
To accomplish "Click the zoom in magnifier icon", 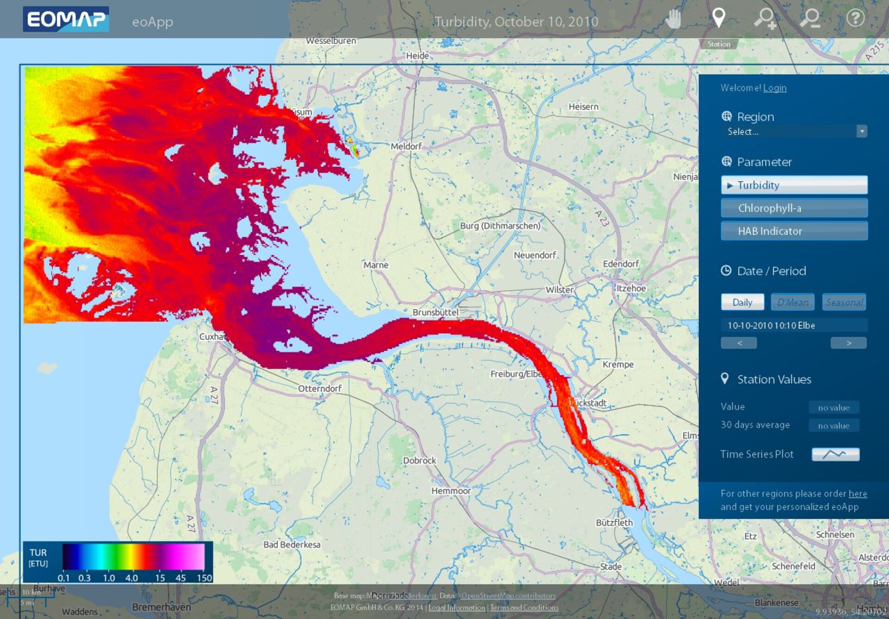I will (765, 19).
